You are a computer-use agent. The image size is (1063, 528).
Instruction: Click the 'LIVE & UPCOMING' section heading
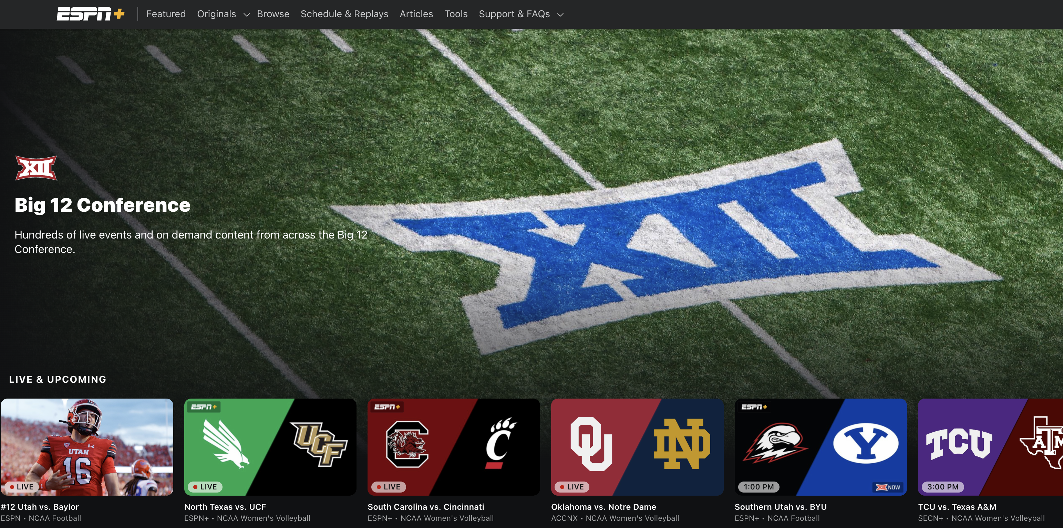(x=58, y=379)
